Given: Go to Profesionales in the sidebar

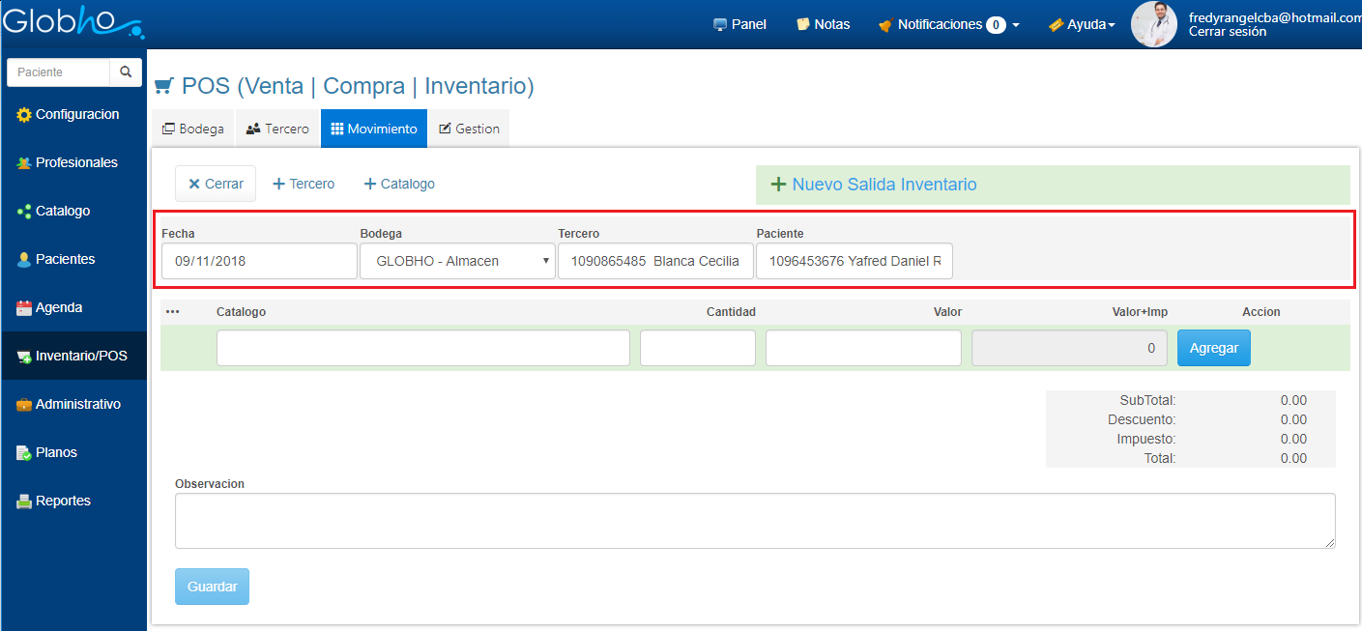Looking at the screenshot, I should tap(75, 163).
